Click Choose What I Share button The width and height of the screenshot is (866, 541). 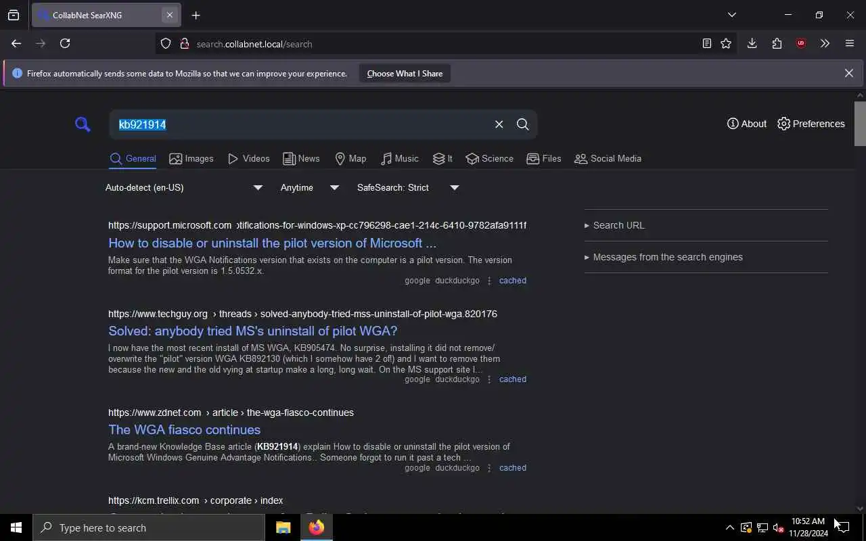405,74
